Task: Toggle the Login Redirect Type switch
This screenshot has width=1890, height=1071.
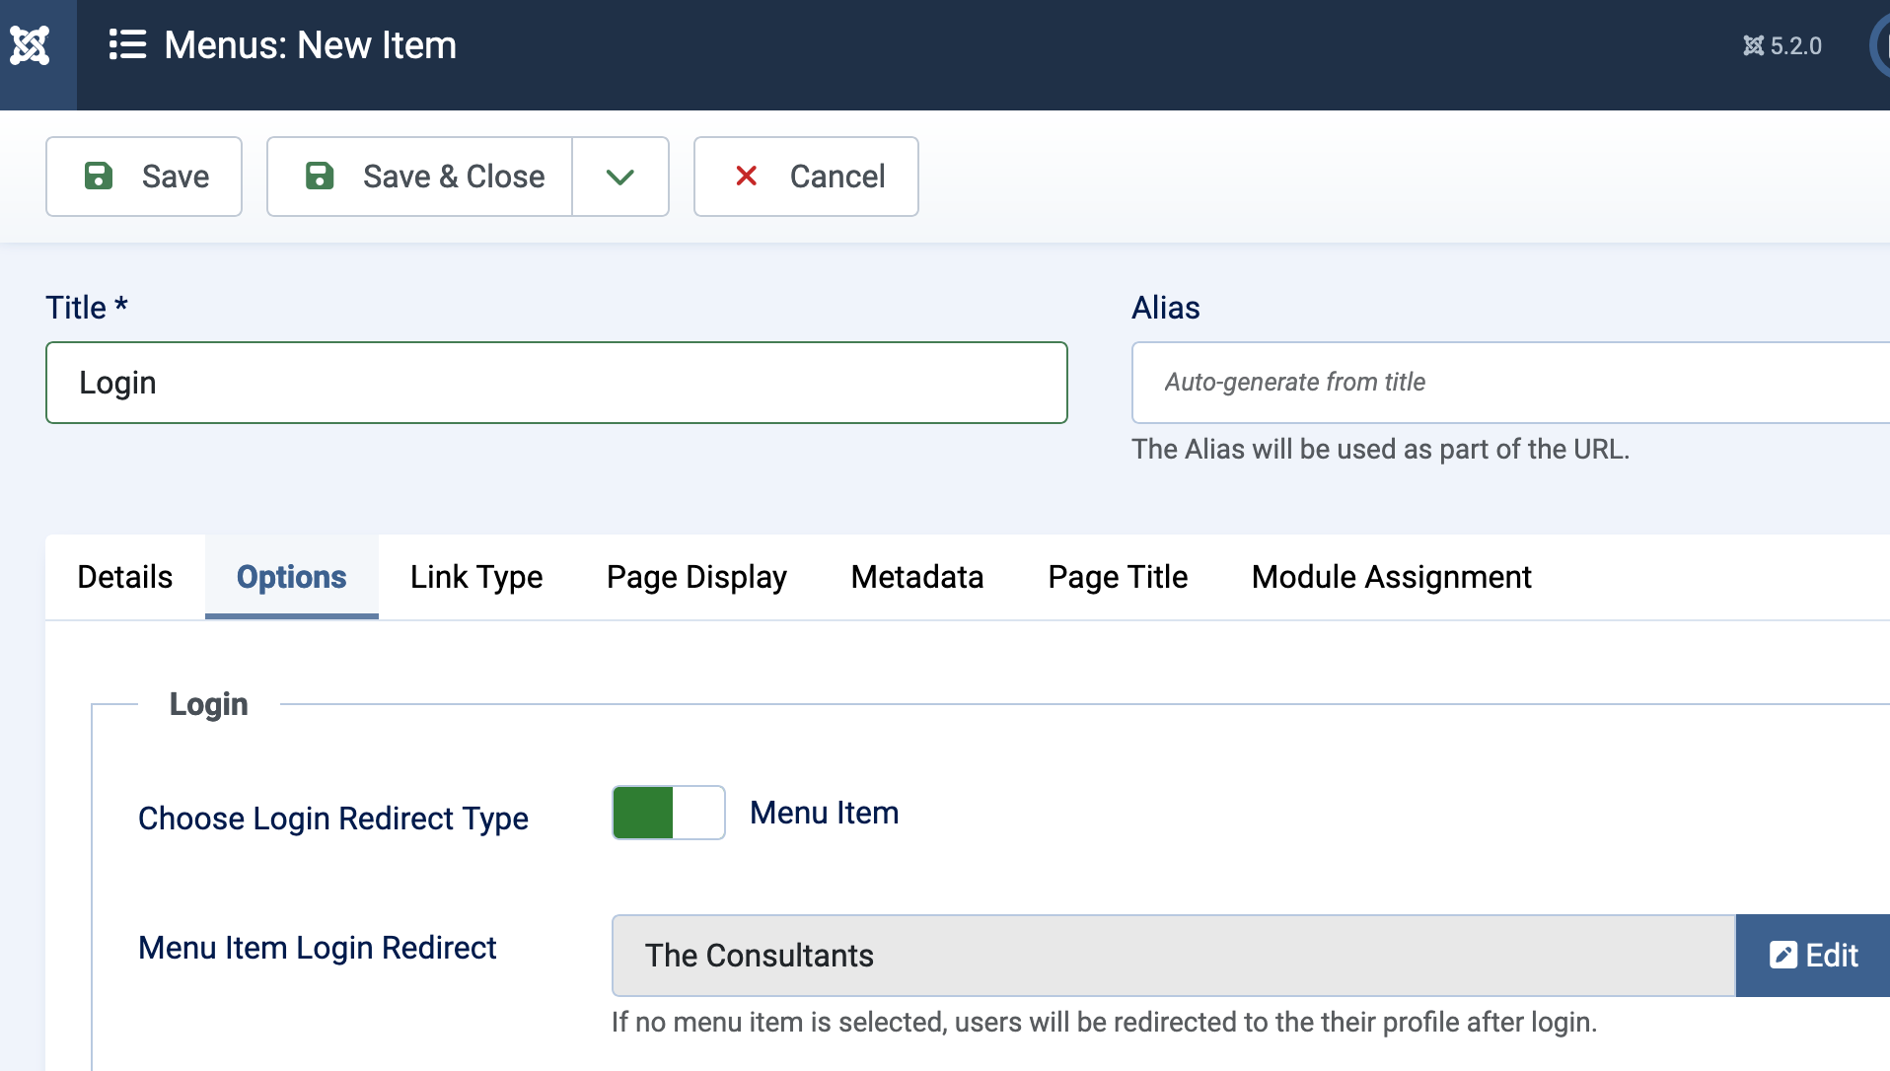Action: coord(668,813)
